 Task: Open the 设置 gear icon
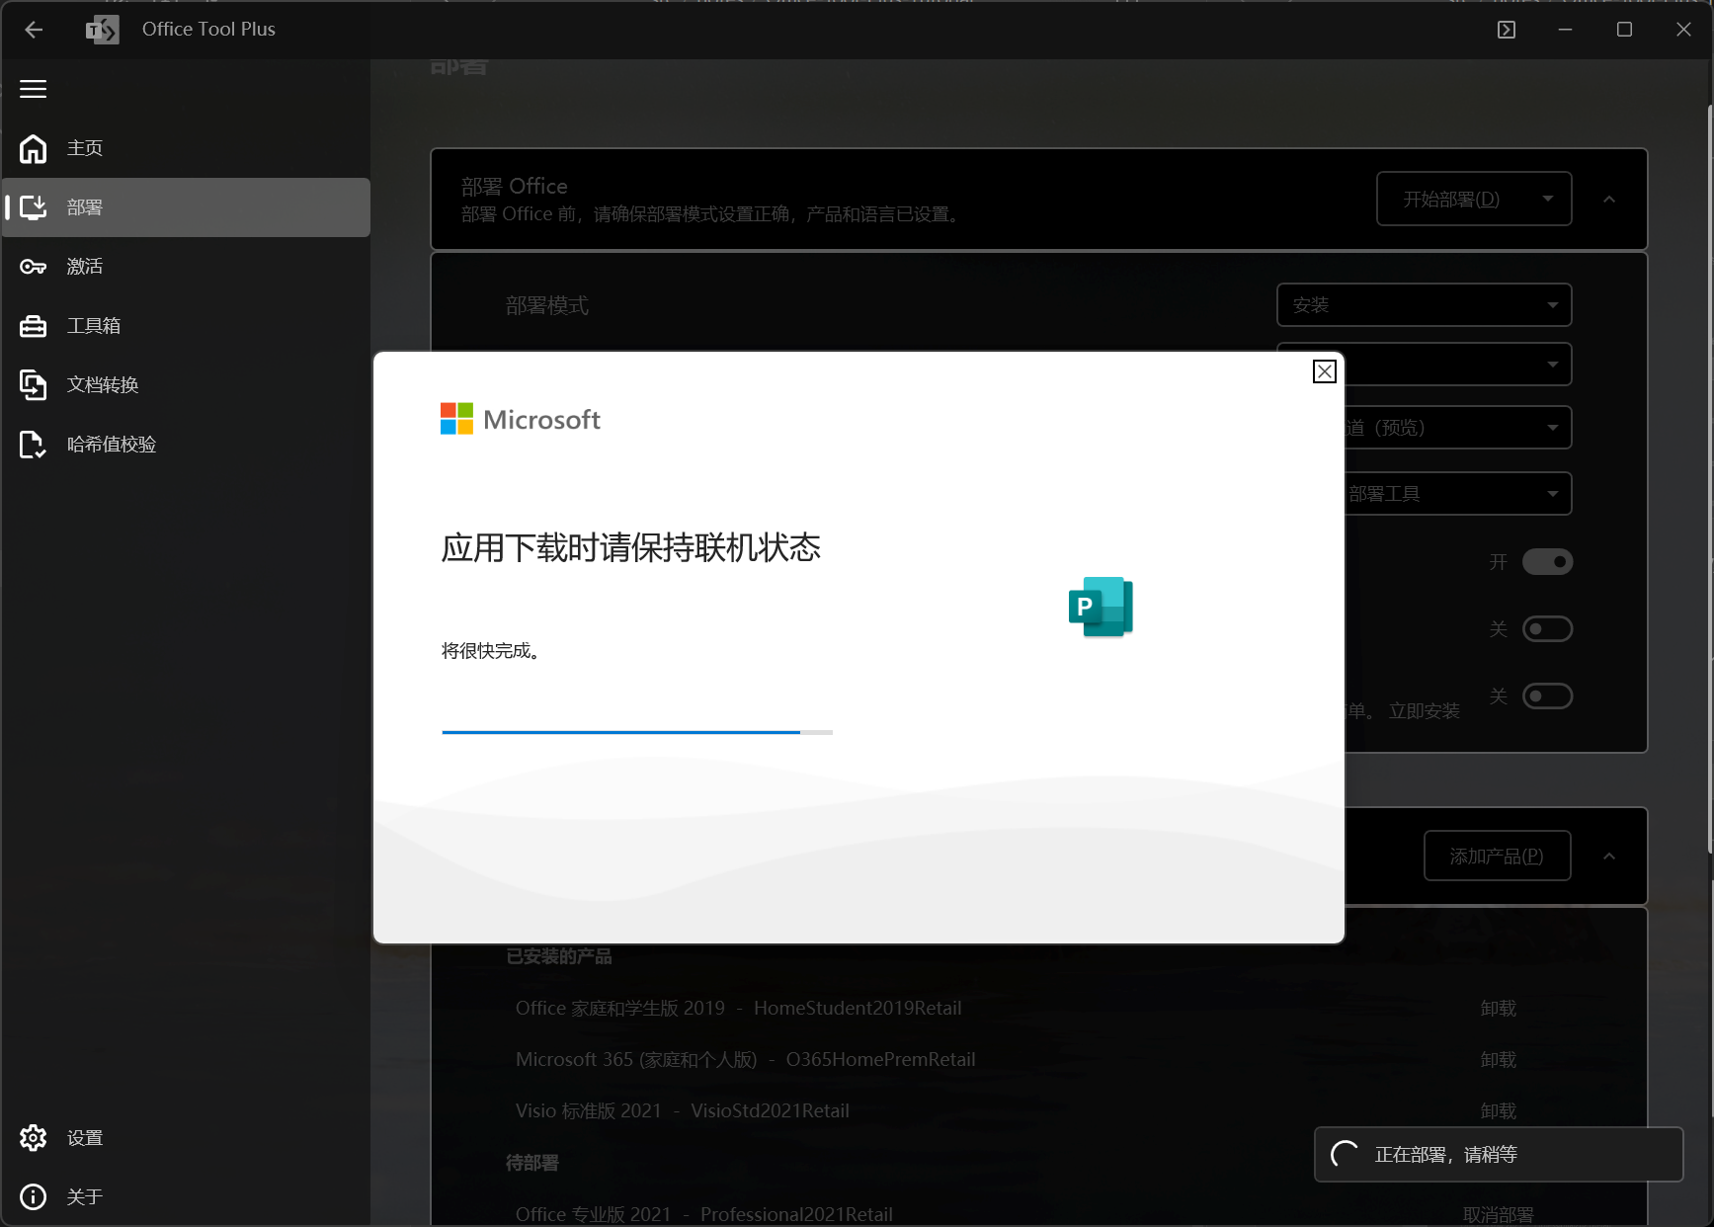[x=34, y=1138]
